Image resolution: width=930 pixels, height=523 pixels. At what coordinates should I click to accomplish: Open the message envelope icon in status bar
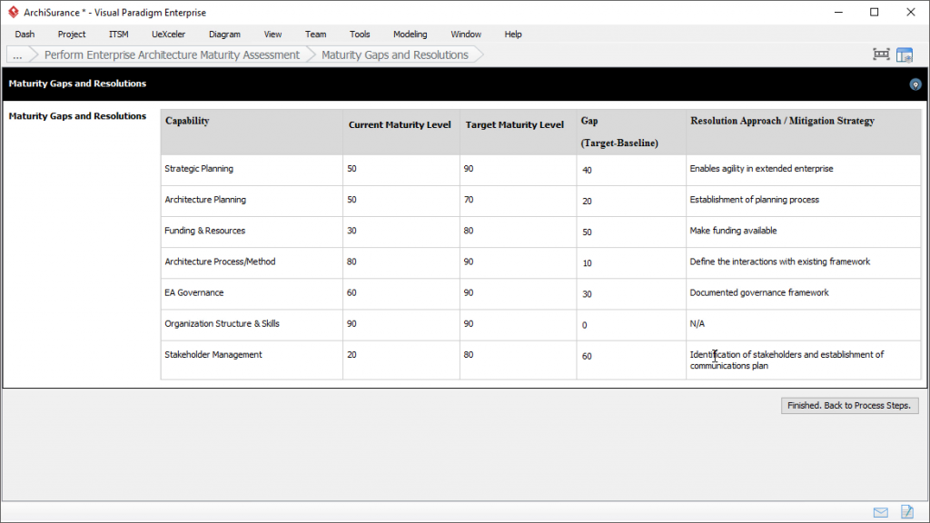click(880, 512)
